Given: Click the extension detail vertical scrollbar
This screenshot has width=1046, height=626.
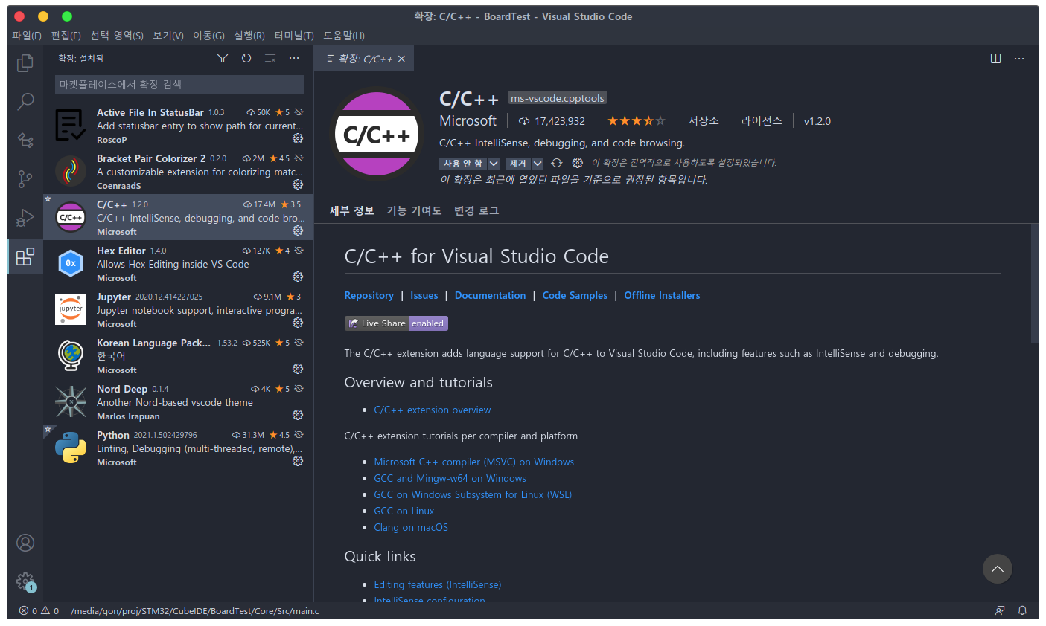Looking at the screenshot, I should click(x=1034, y=283).
